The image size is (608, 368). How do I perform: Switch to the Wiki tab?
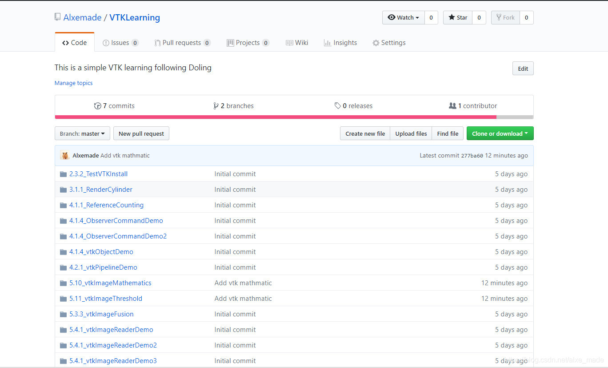(297, 43)
